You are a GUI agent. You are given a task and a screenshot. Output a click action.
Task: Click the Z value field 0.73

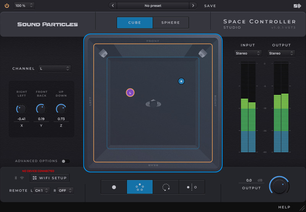coord(61,119)
